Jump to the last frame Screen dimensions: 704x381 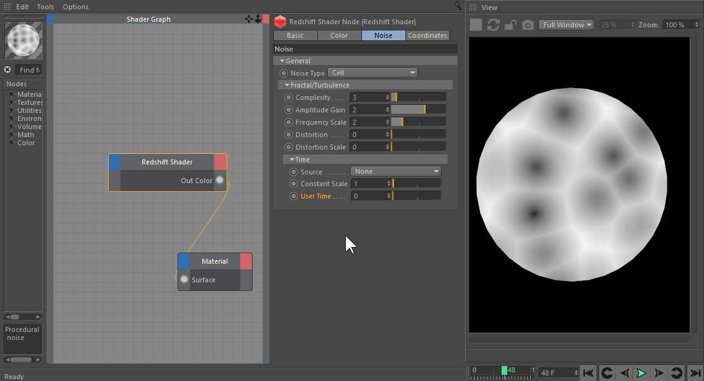(x=695, y=372)
